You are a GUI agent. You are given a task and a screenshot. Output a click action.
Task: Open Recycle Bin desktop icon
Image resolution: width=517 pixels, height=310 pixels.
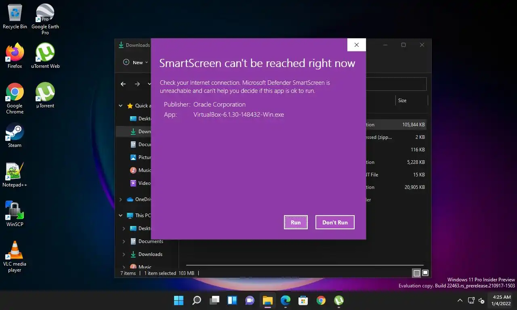tap(15, 16)
